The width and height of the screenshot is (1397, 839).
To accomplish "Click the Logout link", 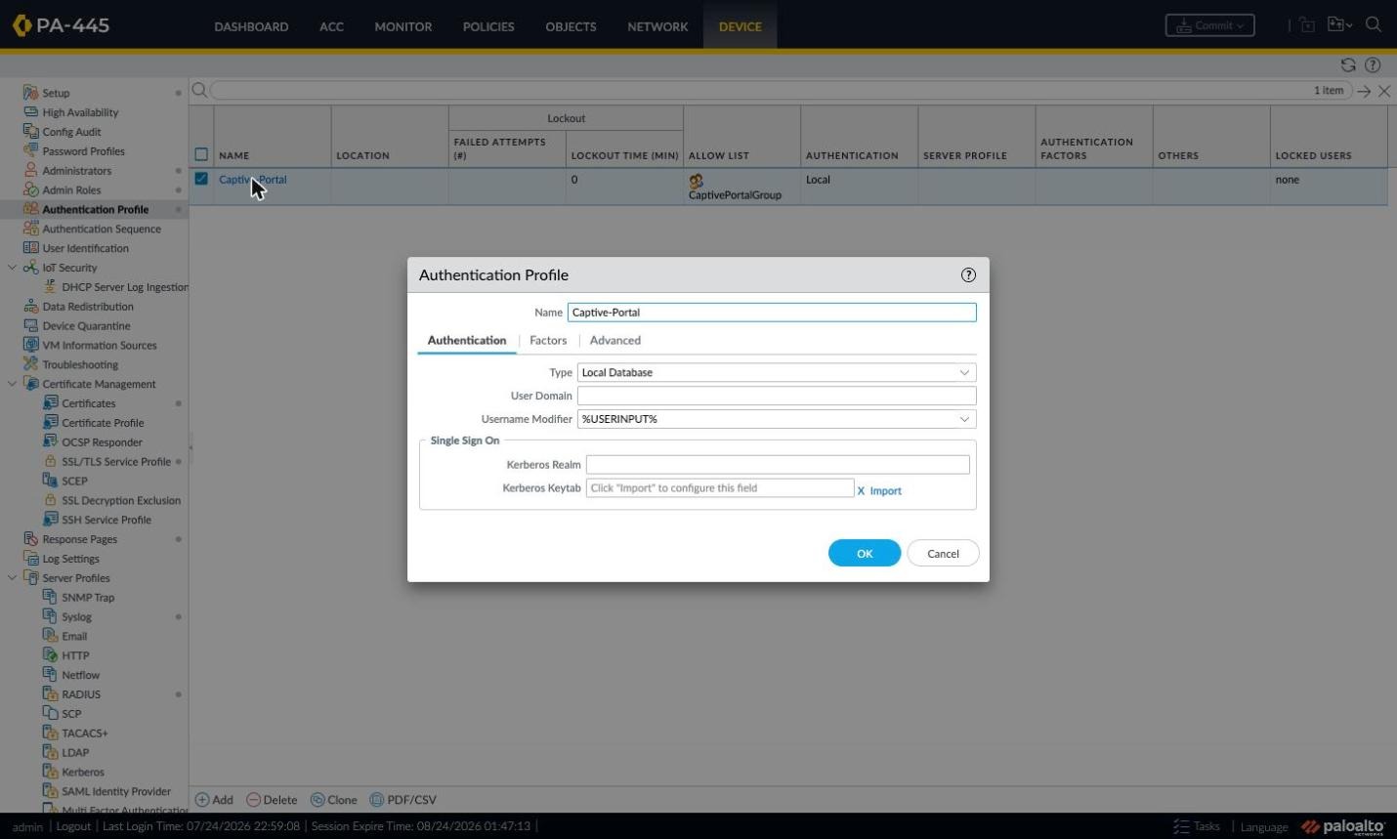I will click(x=73, y=826).
